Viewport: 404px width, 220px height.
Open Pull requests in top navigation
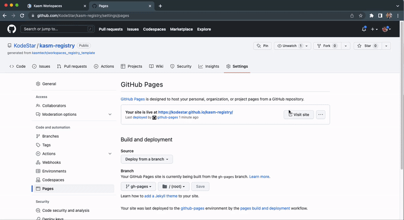(111, 29)
